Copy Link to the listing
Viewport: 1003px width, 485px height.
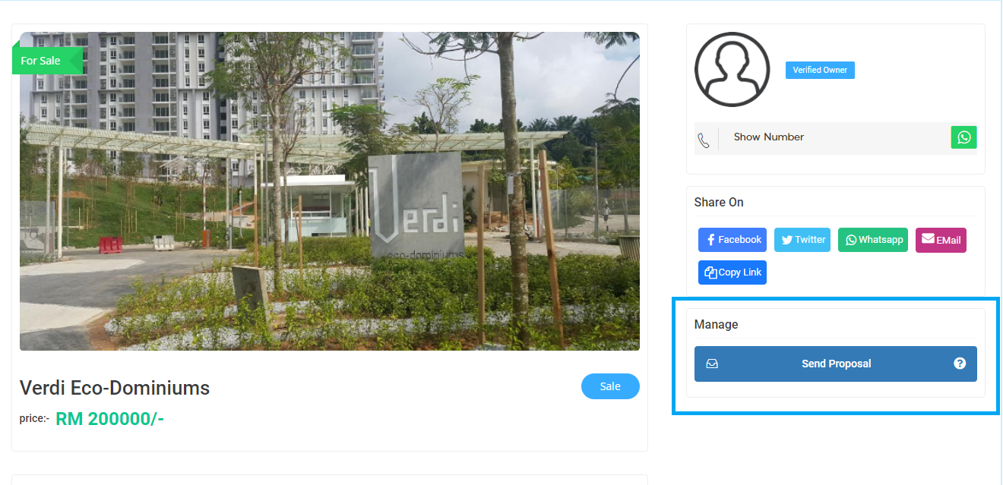pyautogui.click(x=732, y=272)
